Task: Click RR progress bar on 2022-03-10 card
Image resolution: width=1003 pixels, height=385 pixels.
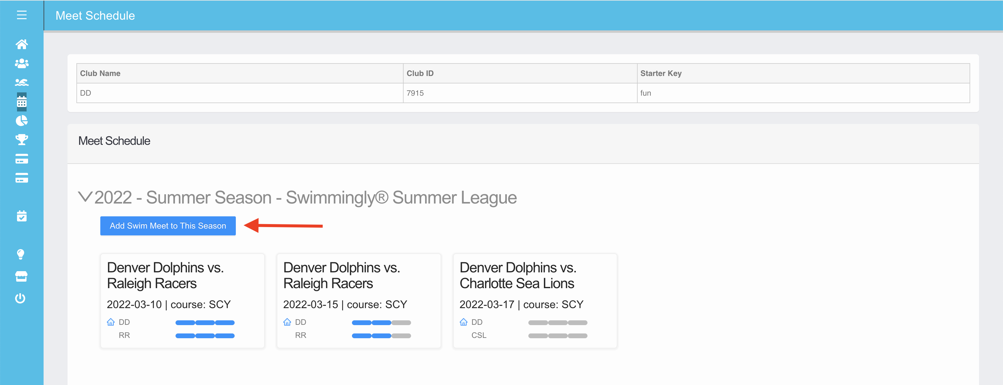Action: 205,336
